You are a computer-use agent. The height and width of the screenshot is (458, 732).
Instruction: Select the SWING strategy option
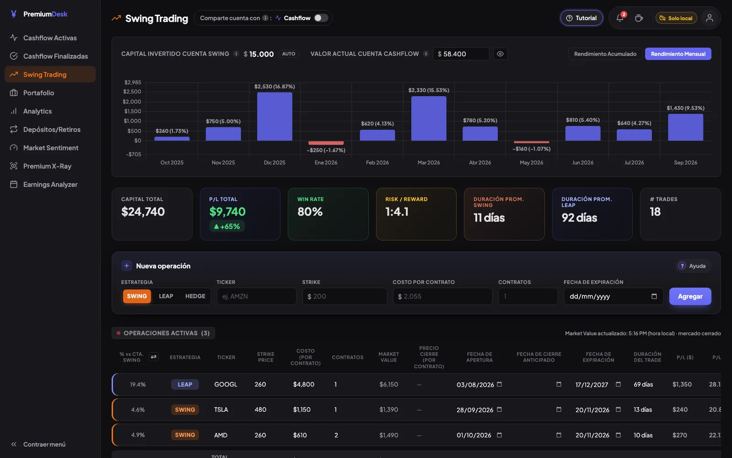point(137,296)
